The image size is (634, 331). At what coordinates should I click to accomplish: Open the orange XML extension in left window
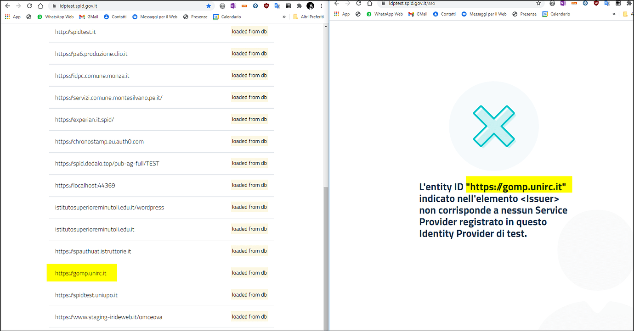click(244, 6)
